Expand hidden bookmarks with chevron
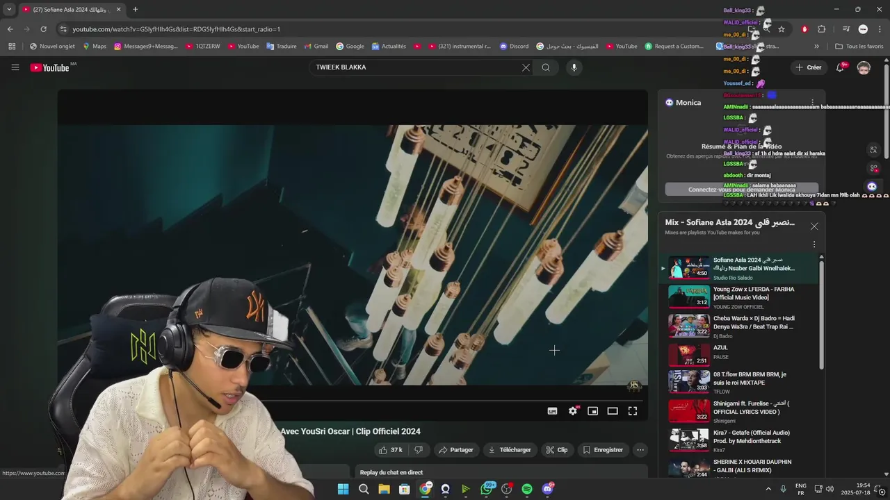Image resolution: width=890 pixels, height=500 pixels. 816,47
